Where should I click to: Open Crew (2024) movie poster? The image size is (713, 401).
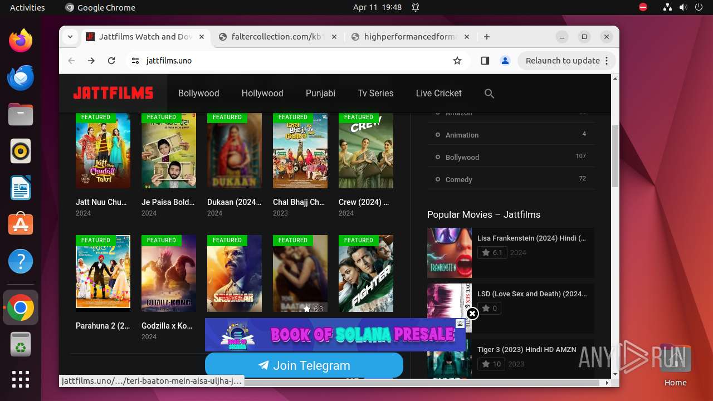point(366,151)
